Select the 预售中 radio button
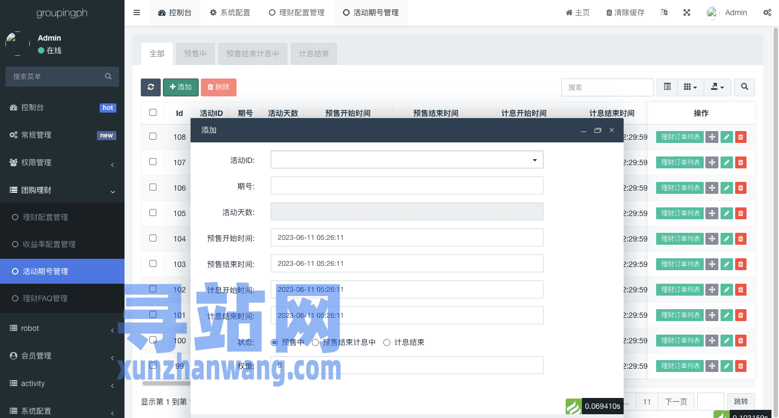Image resolution: width=779 pixels, height=418 pixels. click(274, 342)
